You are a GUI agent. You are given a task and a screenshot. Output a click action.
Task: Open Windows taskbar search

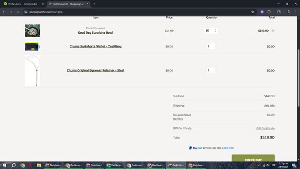point(14,165)
